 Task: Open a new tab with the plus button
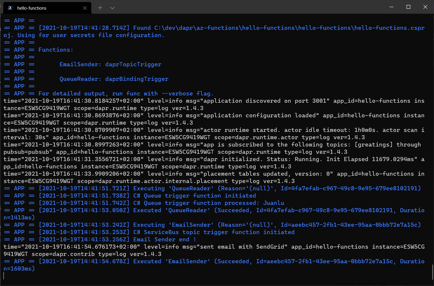100,8
